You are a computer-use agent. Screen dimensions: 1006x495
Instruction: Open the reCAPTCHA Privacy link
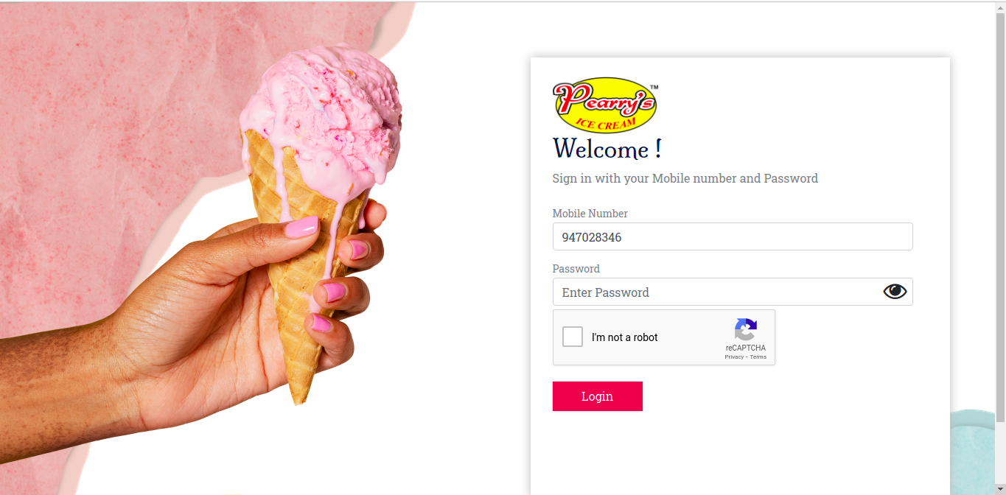coord(734,357)
